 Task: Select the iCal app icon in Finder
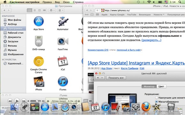pos(63,61)
